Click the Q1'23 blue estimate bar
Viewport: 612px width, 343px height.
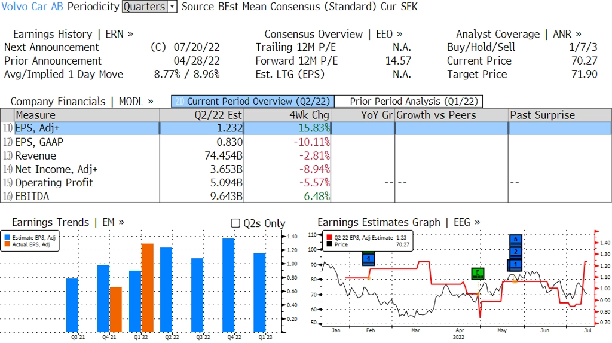[259, 293]
